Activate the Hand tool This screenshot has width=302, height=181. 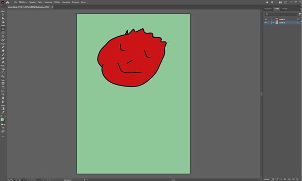(3, 98)
